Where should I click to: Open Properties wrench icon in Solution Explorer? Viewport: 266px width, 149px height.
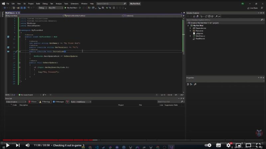click(216, 16)
